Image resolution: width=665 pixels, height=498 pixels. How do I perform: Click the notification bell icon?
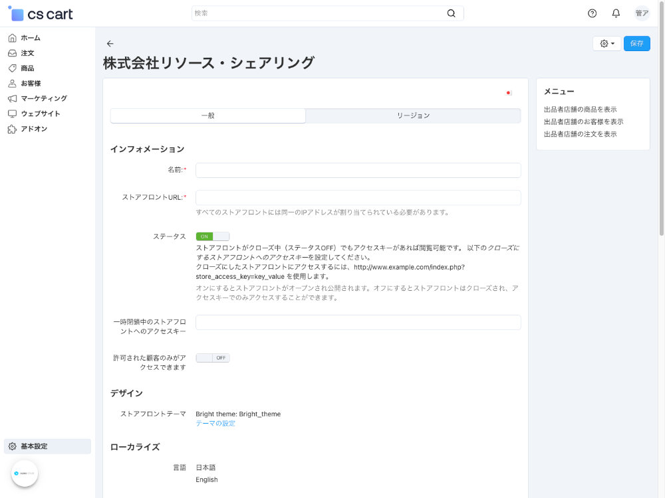pos(615,13)
